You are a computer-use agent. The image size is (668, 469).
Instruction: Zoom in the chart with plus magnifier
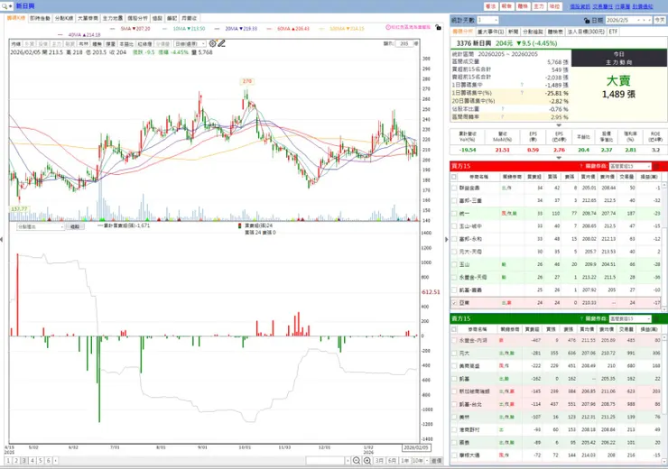[366, 461]
